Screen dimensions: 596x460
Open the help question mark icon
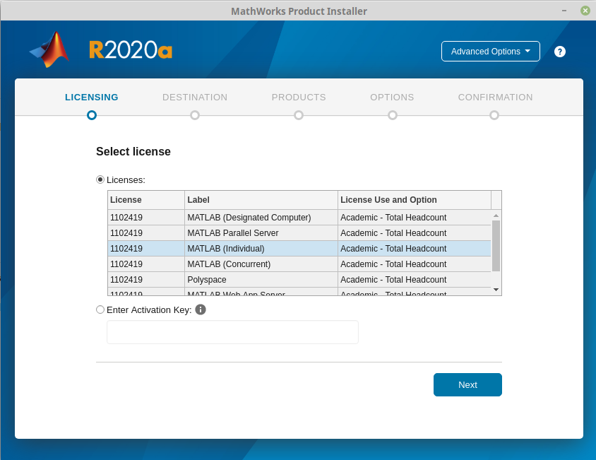560,52
